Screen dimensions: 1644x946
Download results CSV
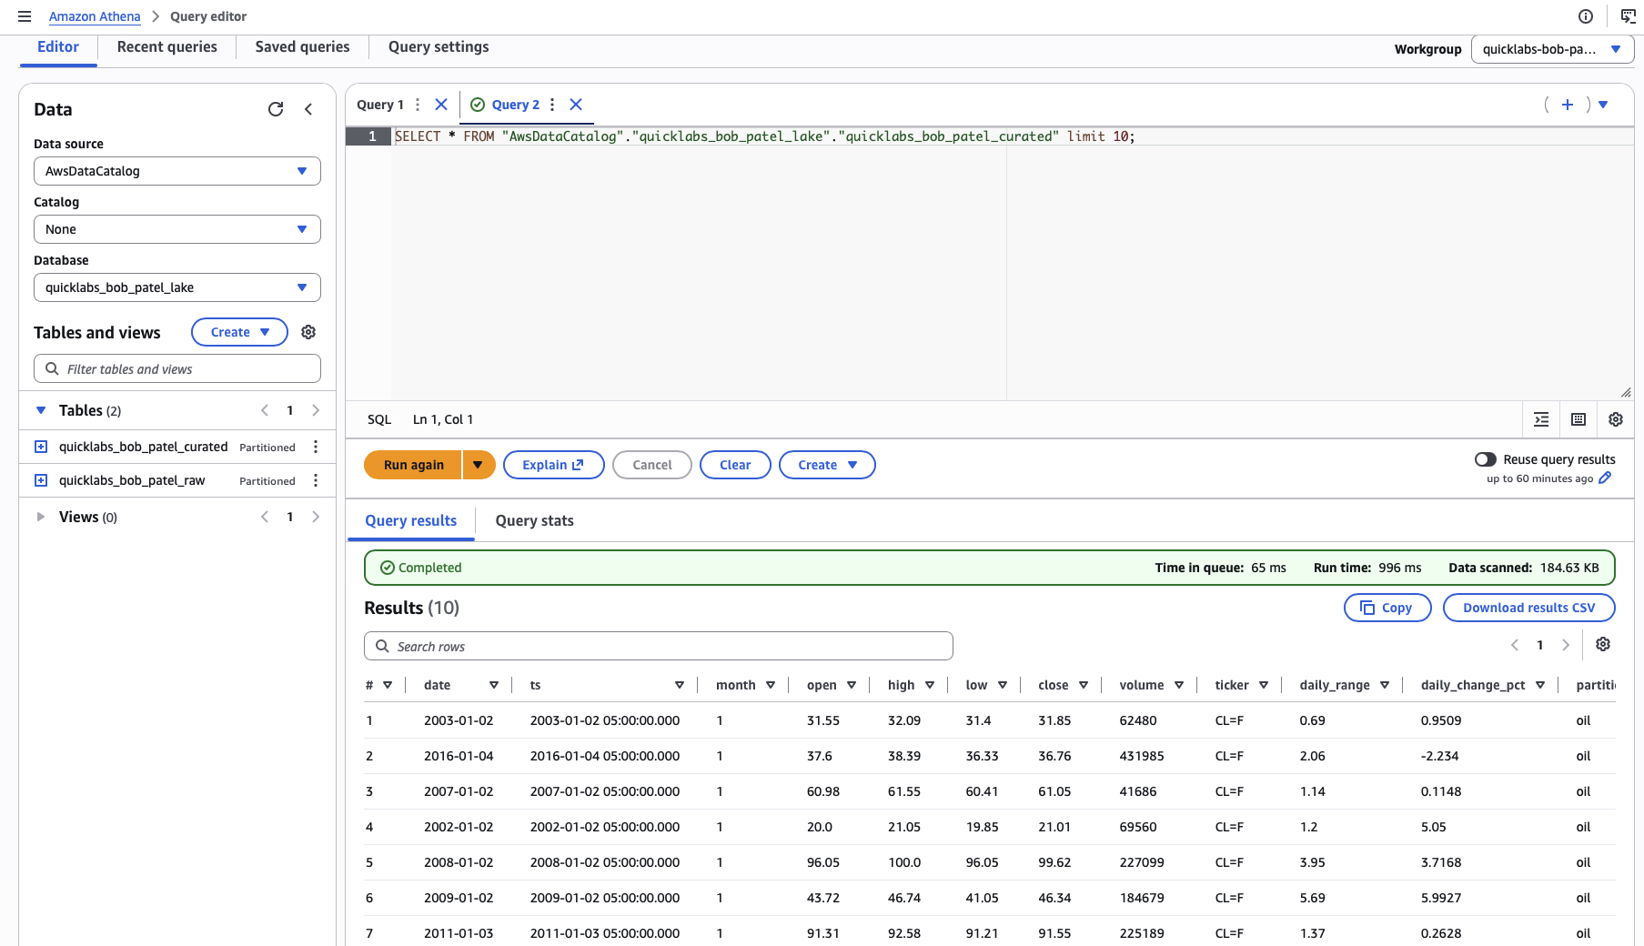click(x=1528, y=608)
